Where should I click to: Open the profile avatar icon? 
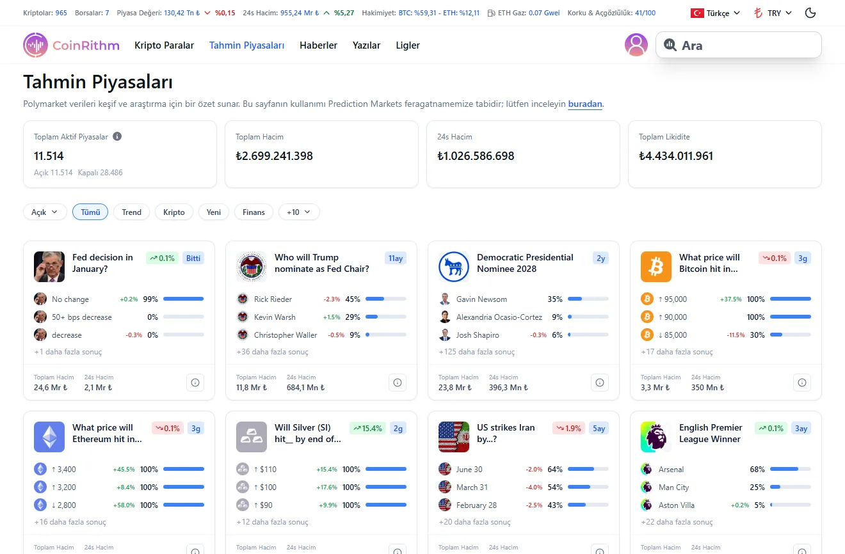[x=636, y=45]
